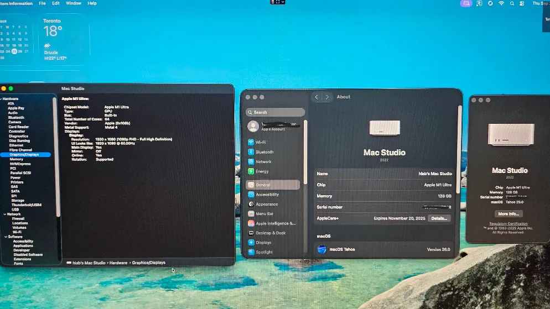Click Graphics/Displays in the path bar
This screenshot has height=309, width=550.
click(149, 263)
